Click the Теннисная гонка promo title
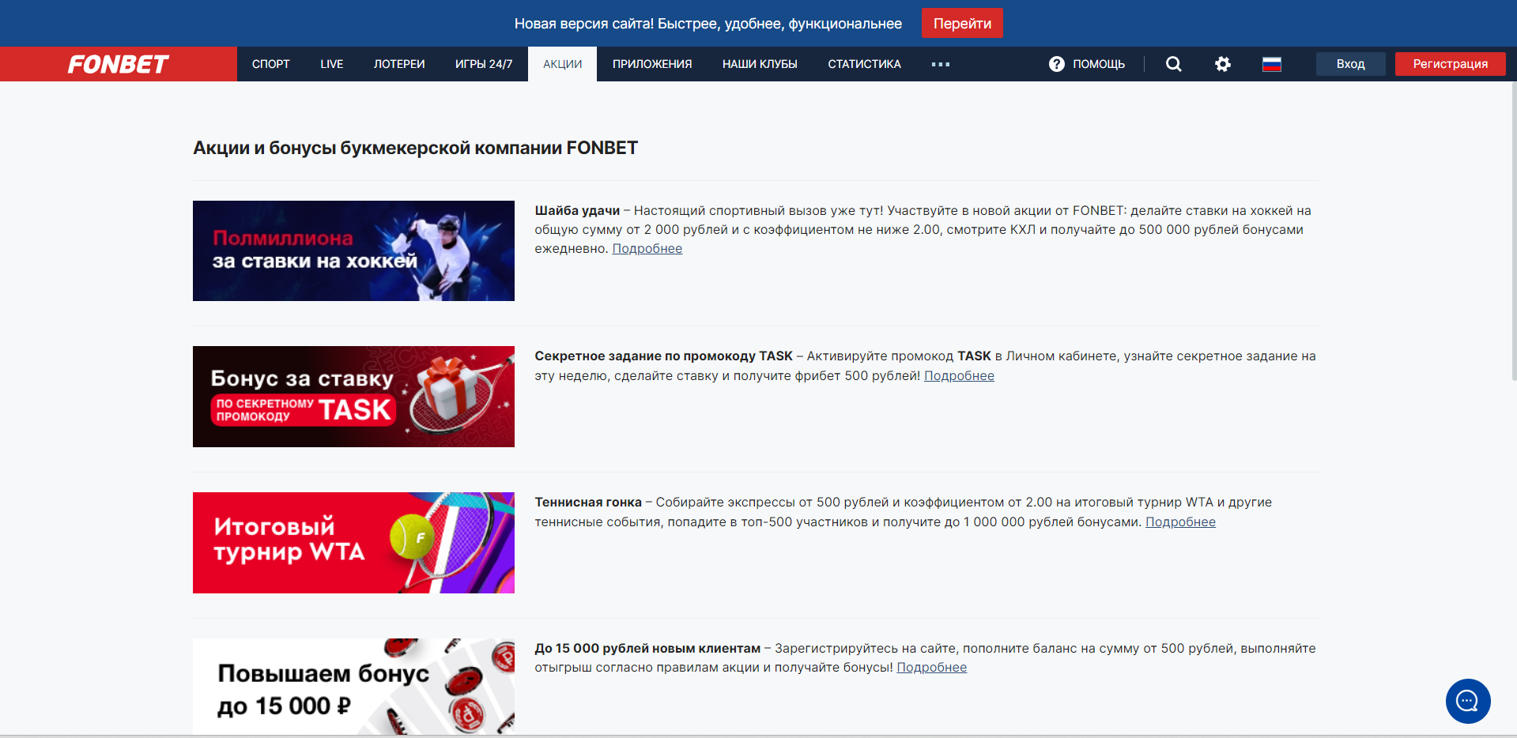 588,503
